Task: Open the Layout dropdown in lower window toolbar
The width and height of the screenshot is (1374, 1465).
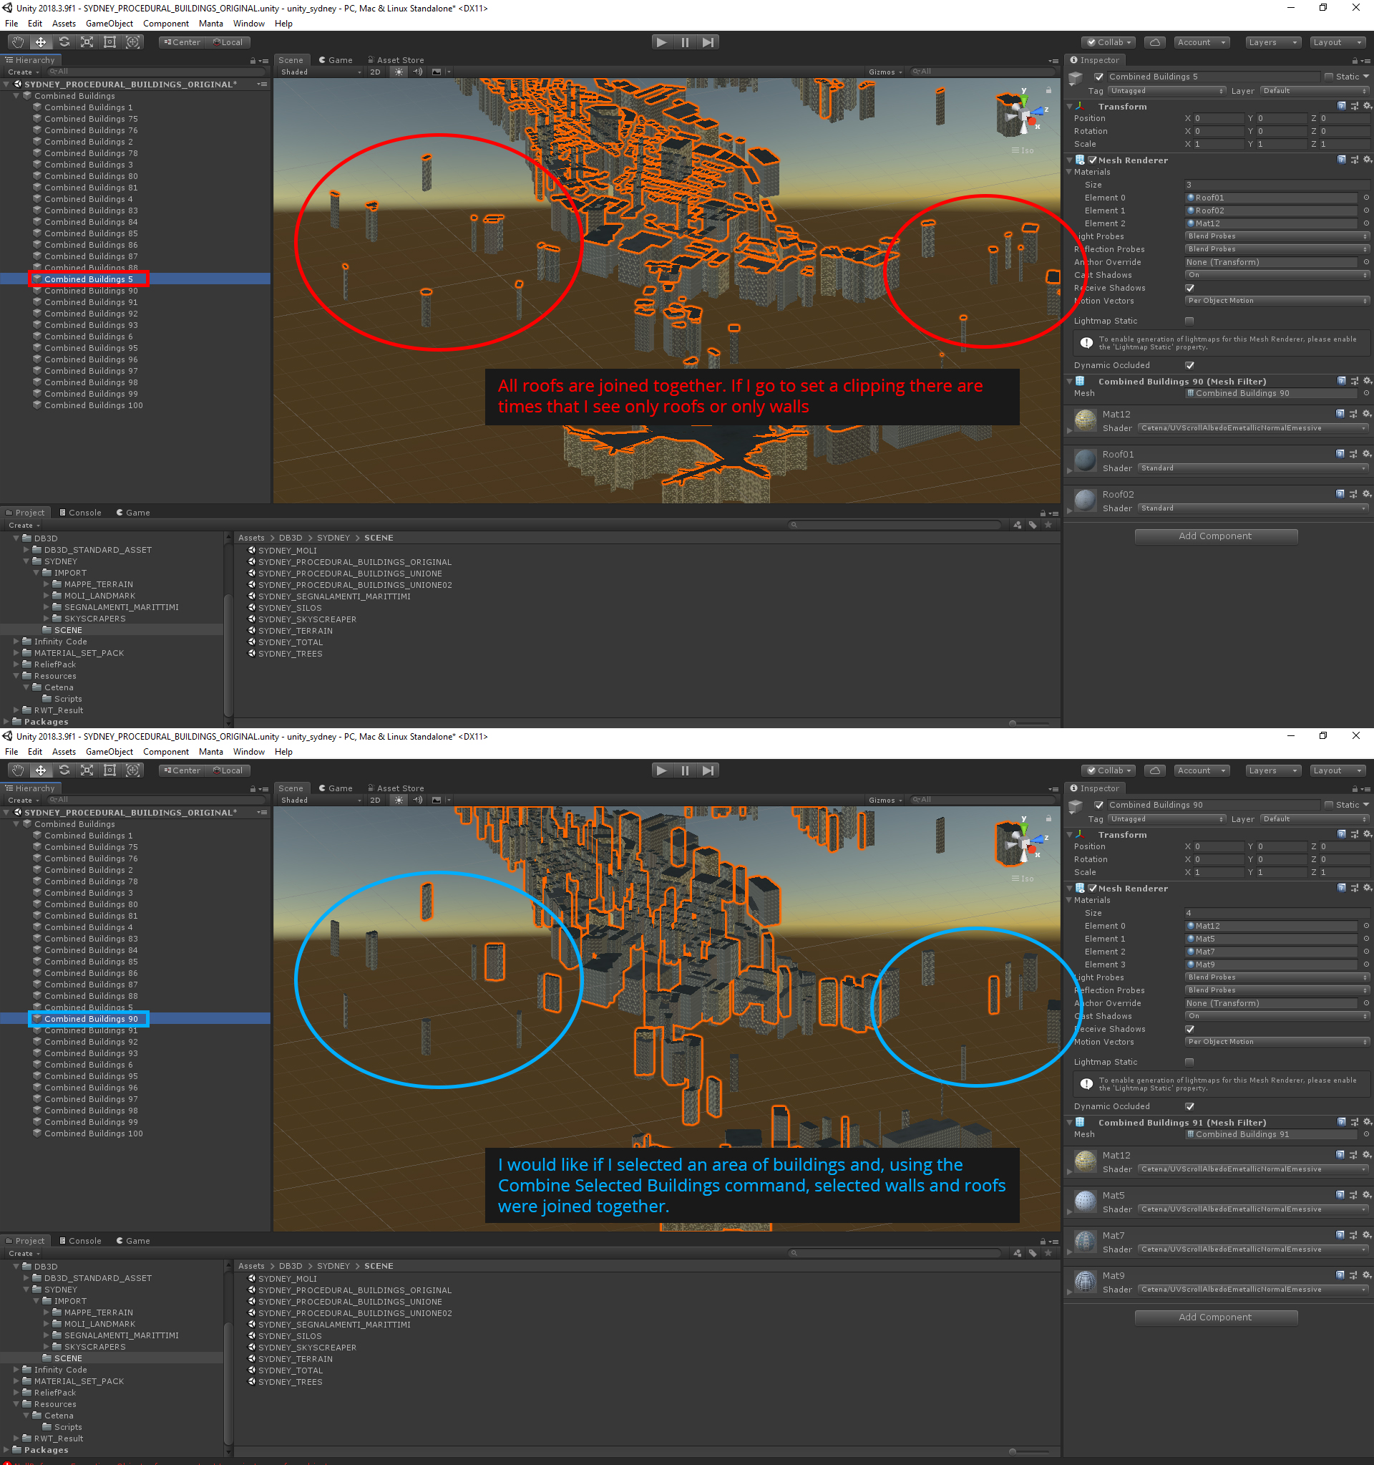Action: tap(1338, 770)
